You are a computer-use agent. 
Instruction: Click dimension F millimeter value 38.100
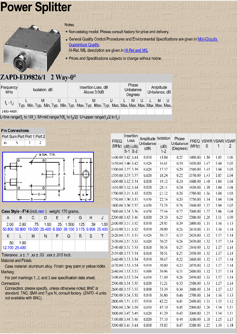[69, 229]
